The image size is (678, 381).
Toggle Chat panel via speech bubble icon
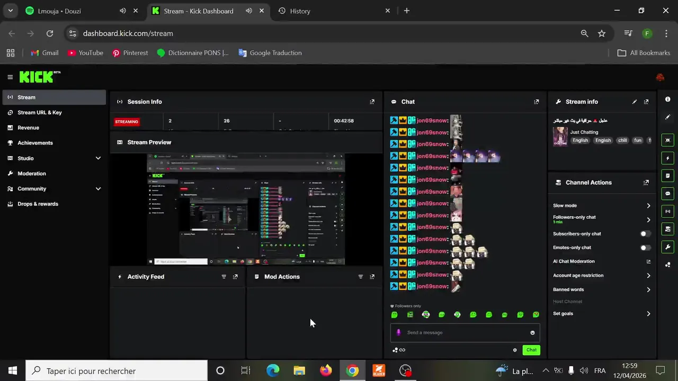click(667, 194)
